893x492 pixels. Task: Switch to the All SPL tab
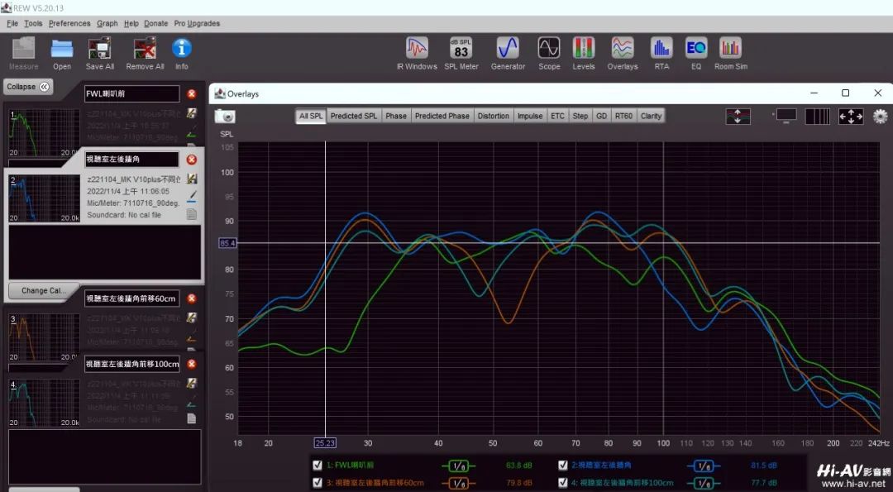(x=311, y=116)
